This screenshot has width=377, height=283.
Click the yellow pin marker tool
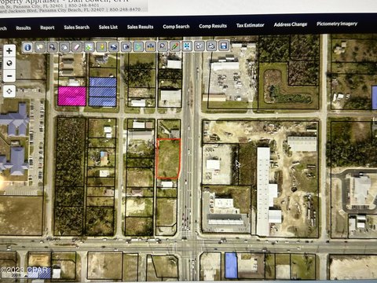point(101,47)
